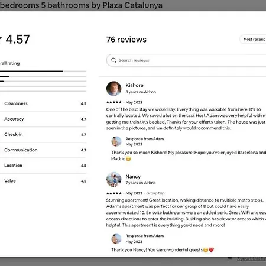Screen dimensions: 266x266
Task: Open the Most recent sort dropdown
Action: [x=253, y=40]
